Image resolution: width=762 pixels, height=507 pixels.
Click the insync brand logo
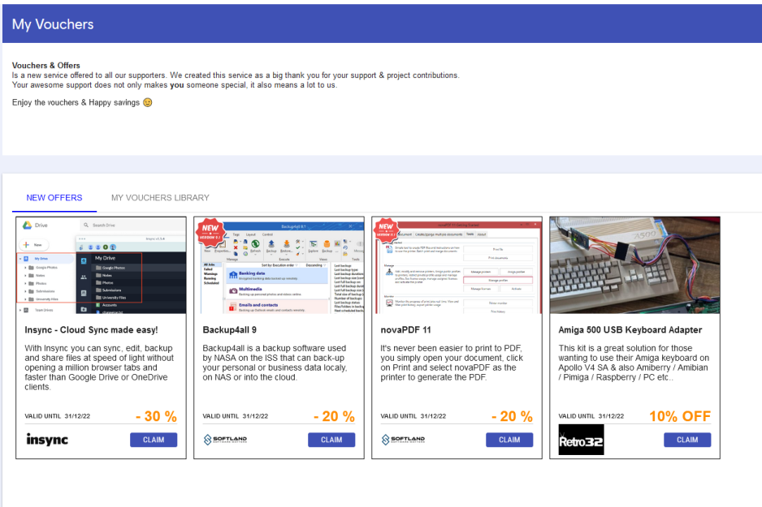[46, 440]
